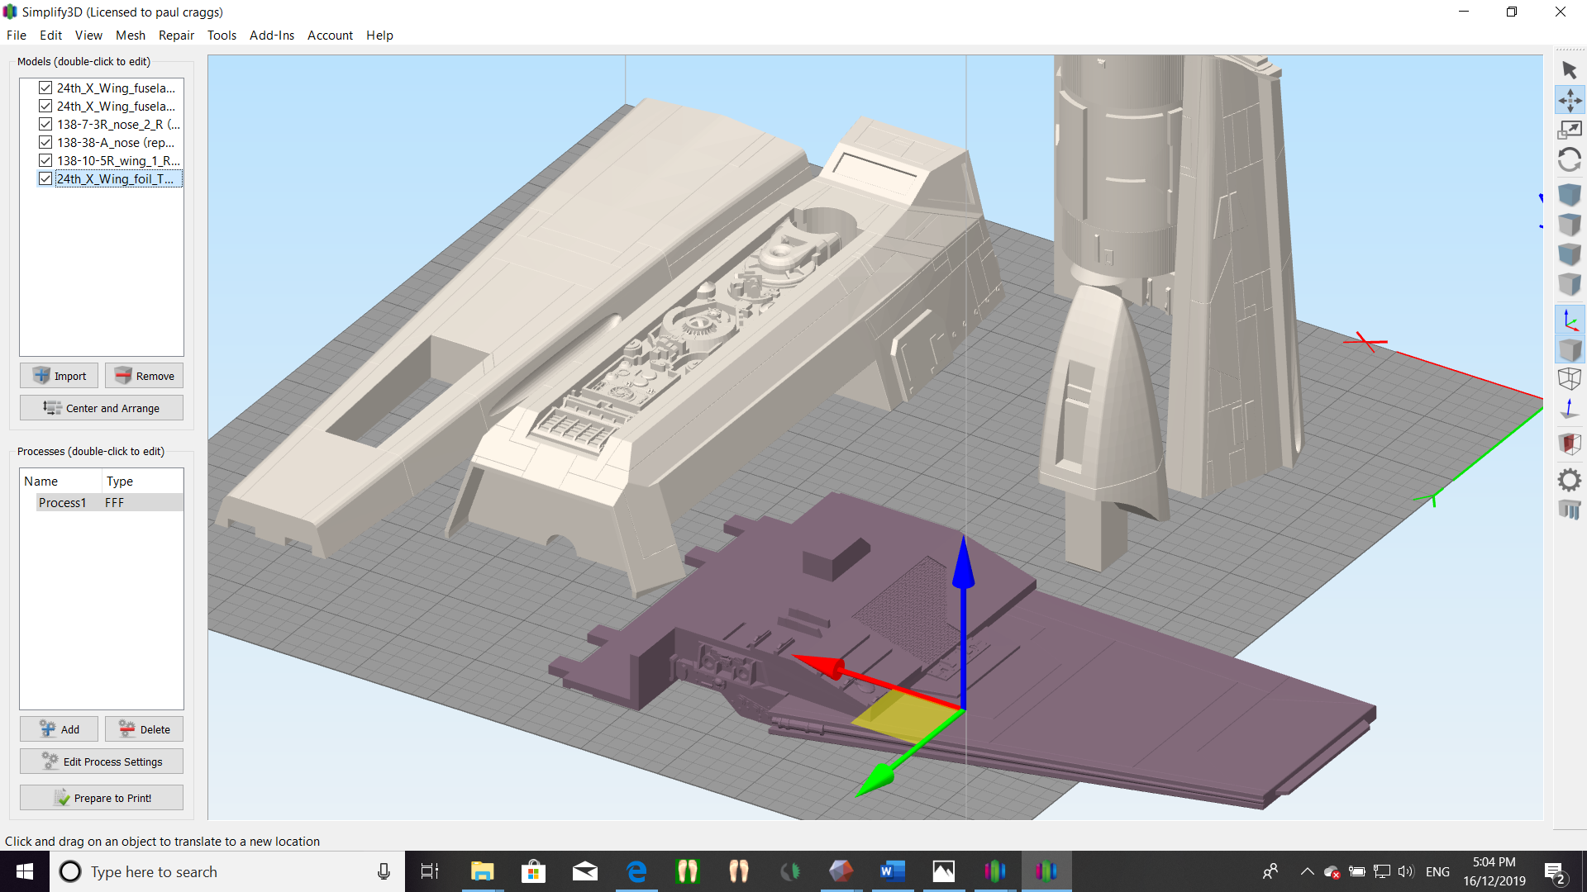The height and width of the screenshot is (892, 1587).
Task: Open cross section view tool
Action: click(x=1569, y=444)
